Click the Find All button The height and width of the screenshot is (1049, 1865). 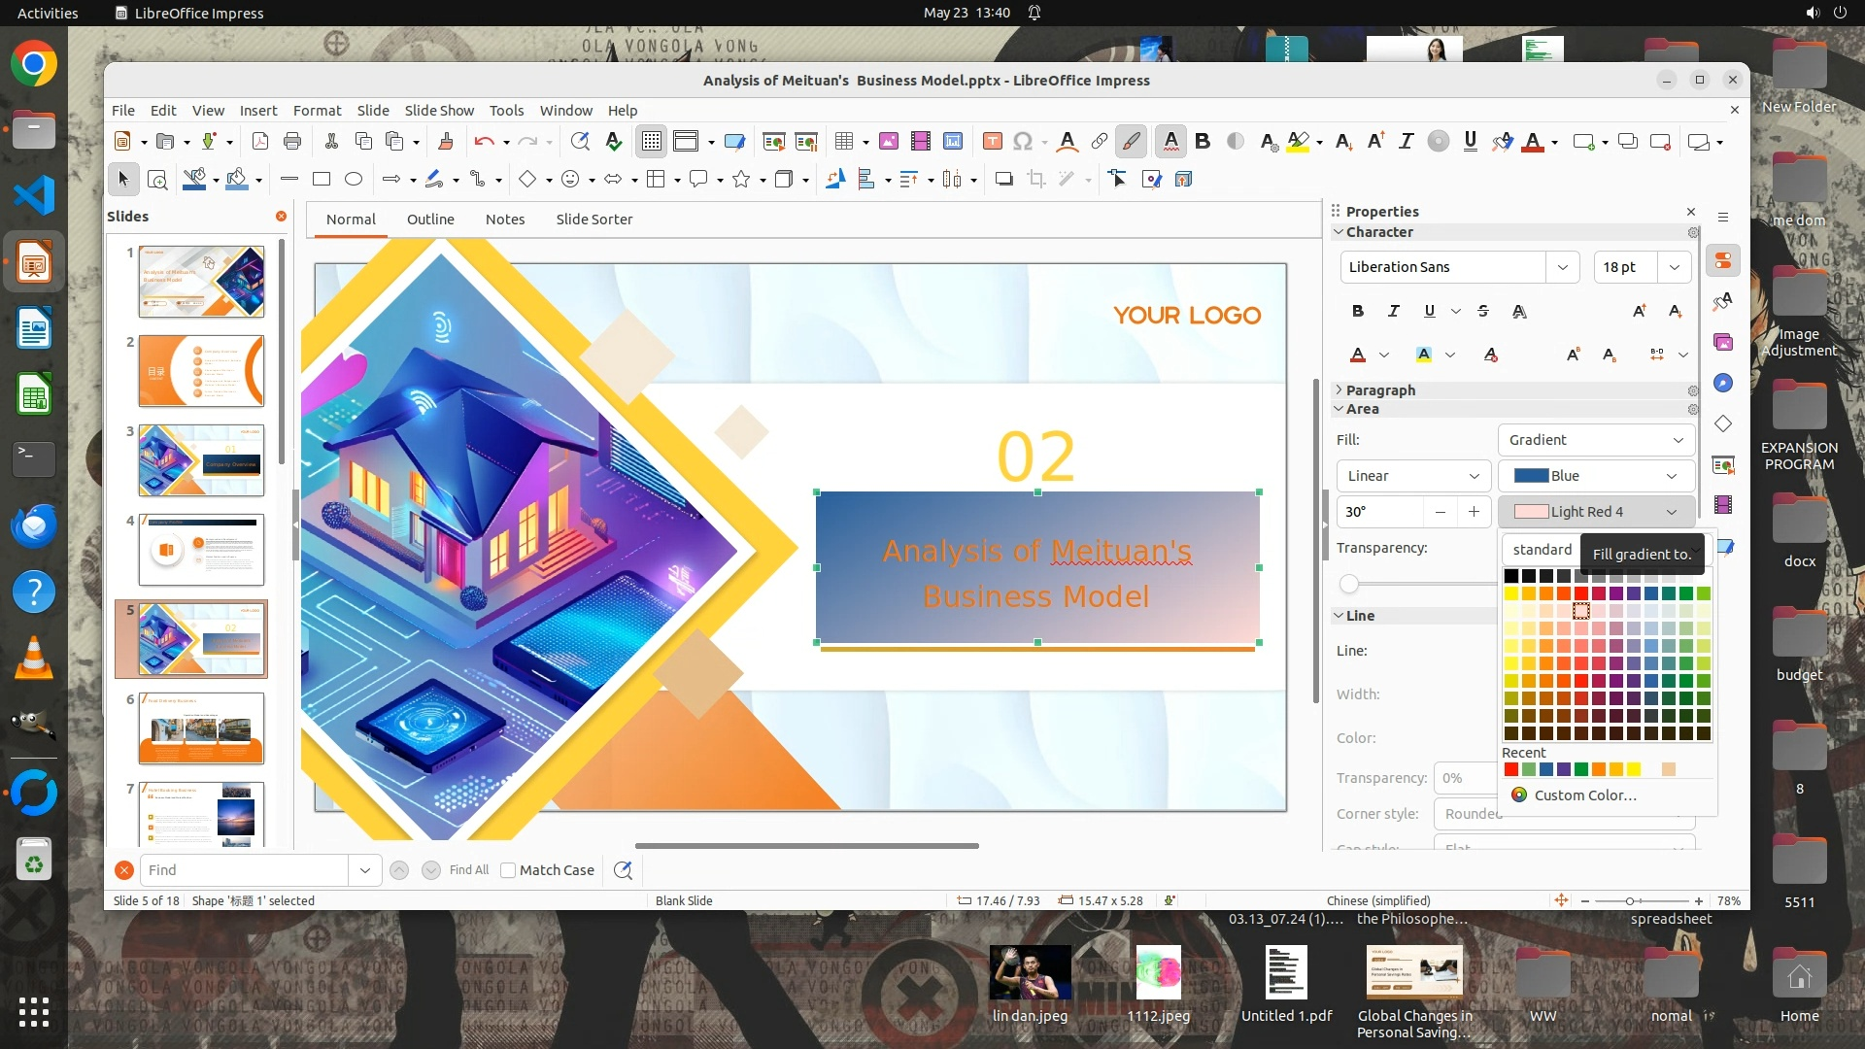[x=469, y=870]
